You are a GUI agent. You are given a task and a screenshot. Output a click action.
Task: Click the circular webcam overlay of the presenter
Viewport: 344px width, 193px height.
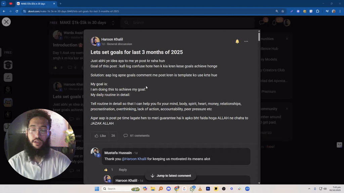click(x=40, y=144)
